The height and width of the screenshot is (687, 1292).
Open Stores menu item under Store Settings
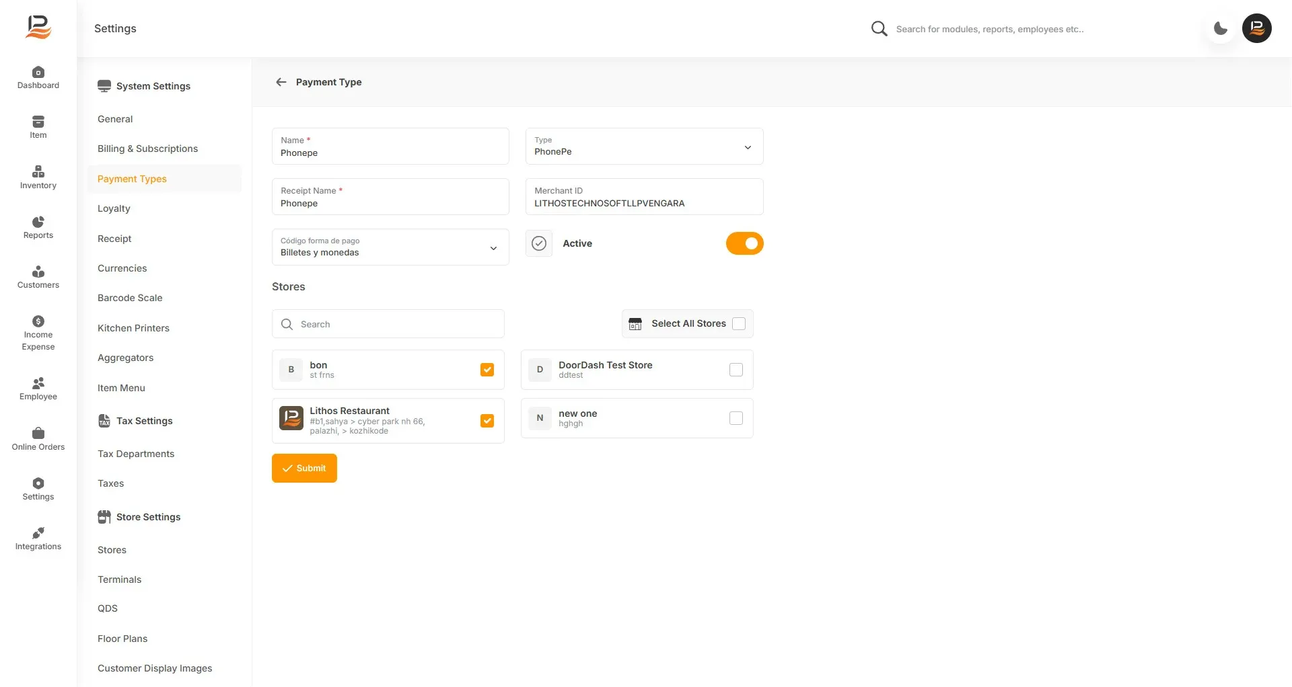coord(112,550)
